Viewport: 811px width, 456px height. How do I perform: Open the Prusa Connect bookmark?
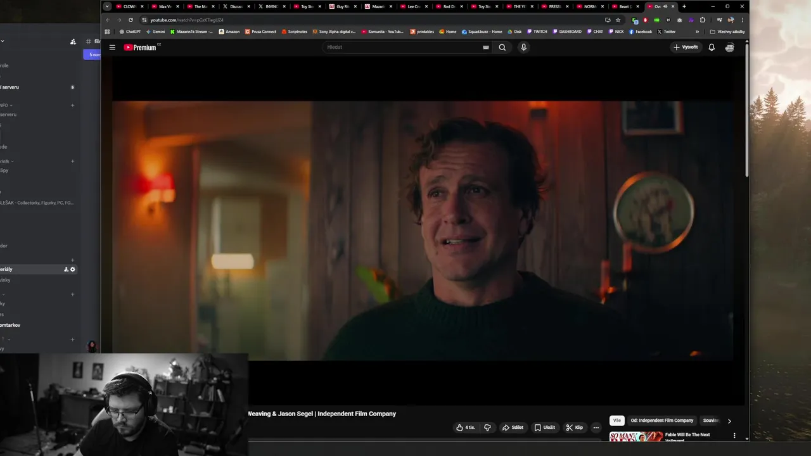260,32
